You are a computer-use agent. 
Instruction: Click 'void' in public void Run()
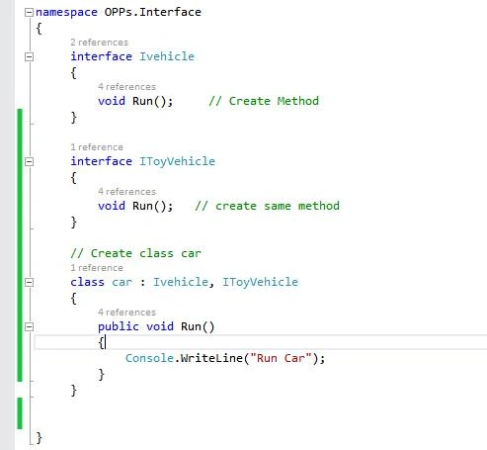coord(160,326)
